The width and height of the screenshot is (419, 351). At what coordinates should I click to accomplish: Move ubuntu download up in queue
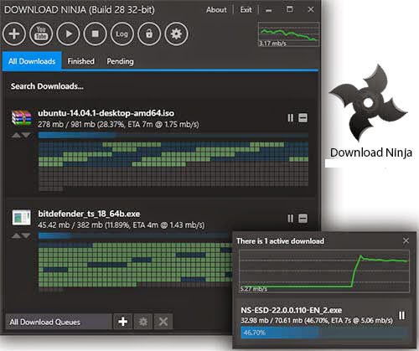(x=17, y=135)
